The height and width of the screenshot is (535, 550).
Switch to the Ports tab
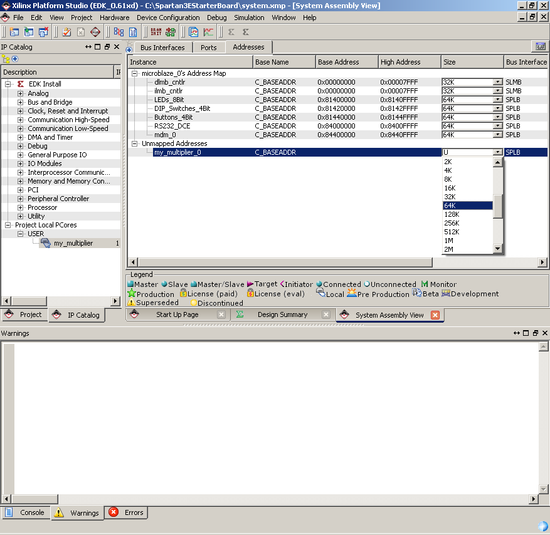209,48
